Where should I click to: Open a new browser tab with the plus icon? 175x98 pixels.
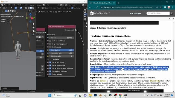pos(118,3)
